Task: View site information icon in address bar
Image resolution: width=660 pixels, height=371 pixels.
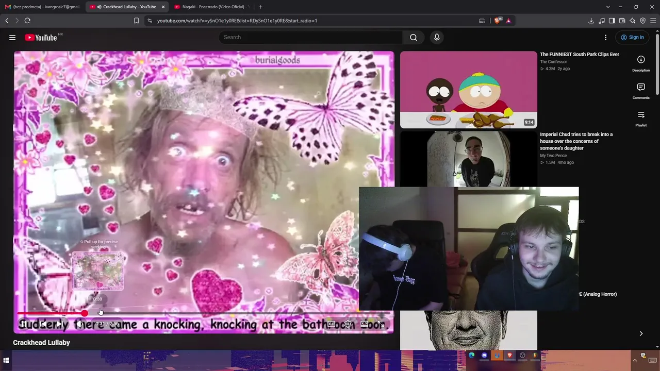Action: 150,21
